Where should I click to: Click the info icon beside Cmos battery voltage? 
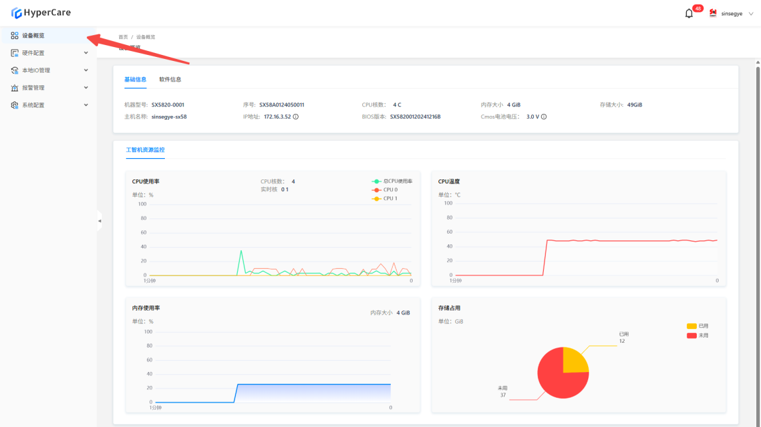tap(544, 117)
